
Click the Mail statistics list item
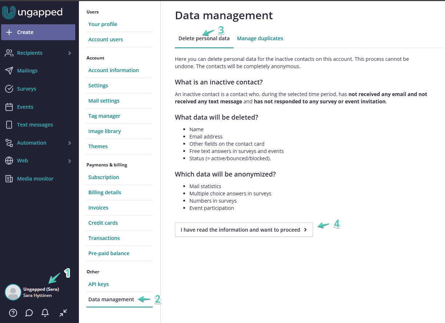pos(205,186)
